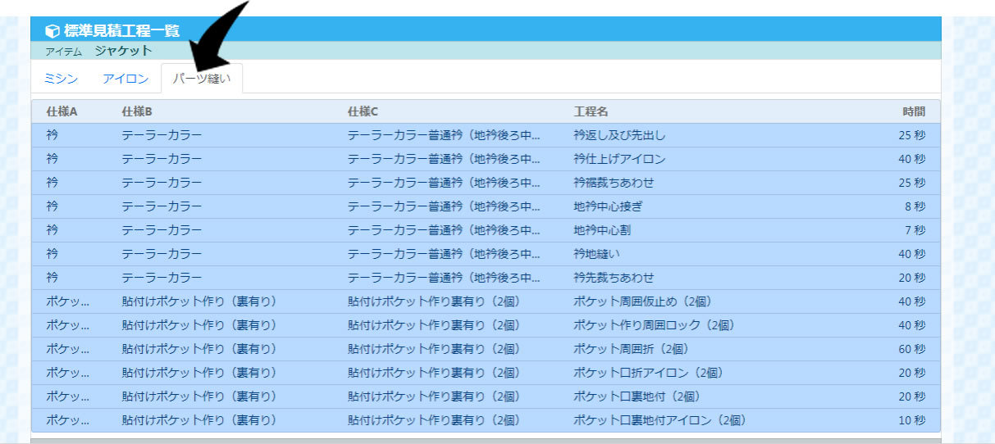Select the パーツ縫い tab
This screenshot has height=444, width=995.
click(x=202, y=79)
